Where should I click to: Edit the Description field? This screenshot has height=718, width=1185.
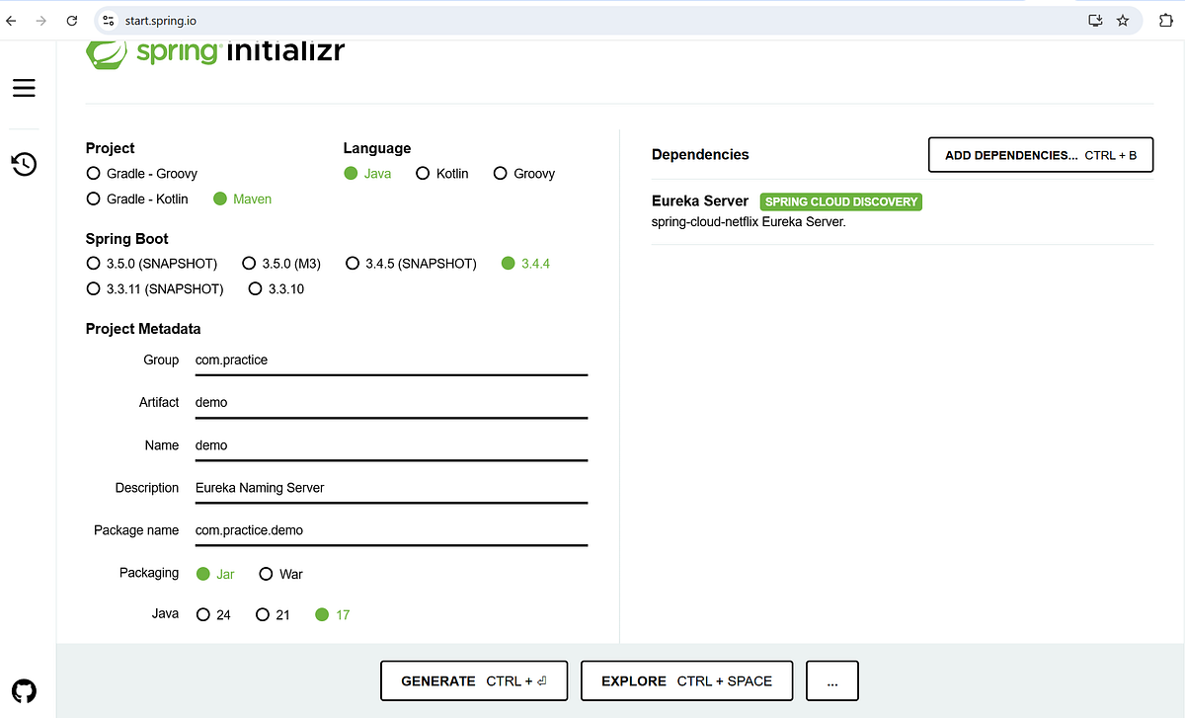point(391,488)
